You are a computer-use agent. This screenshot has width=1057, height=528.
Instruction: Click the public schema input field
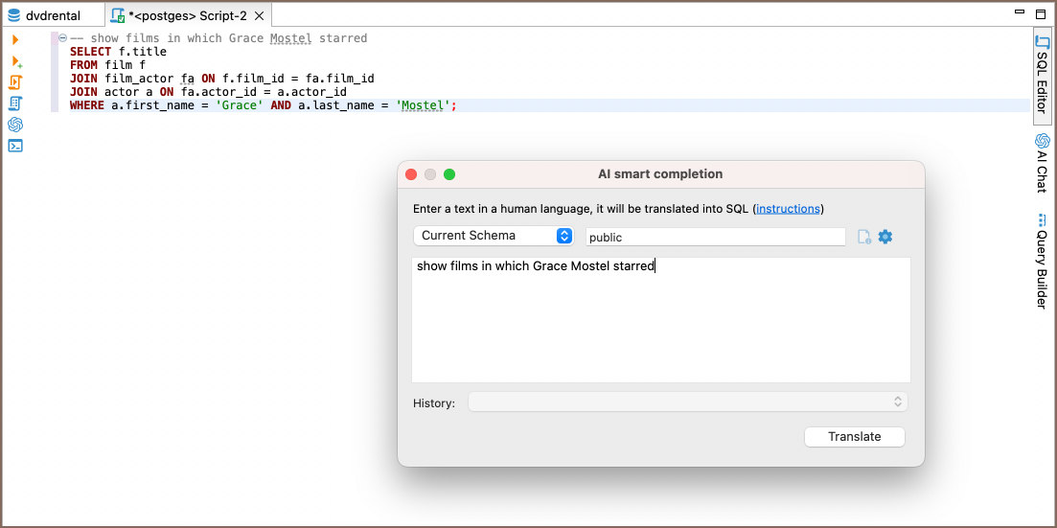pyautogui.click(x=715, y=237)
